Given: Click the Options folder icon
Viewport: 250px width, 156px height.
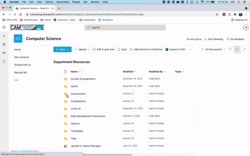Looking at the screenshot, I should [65, 124].
